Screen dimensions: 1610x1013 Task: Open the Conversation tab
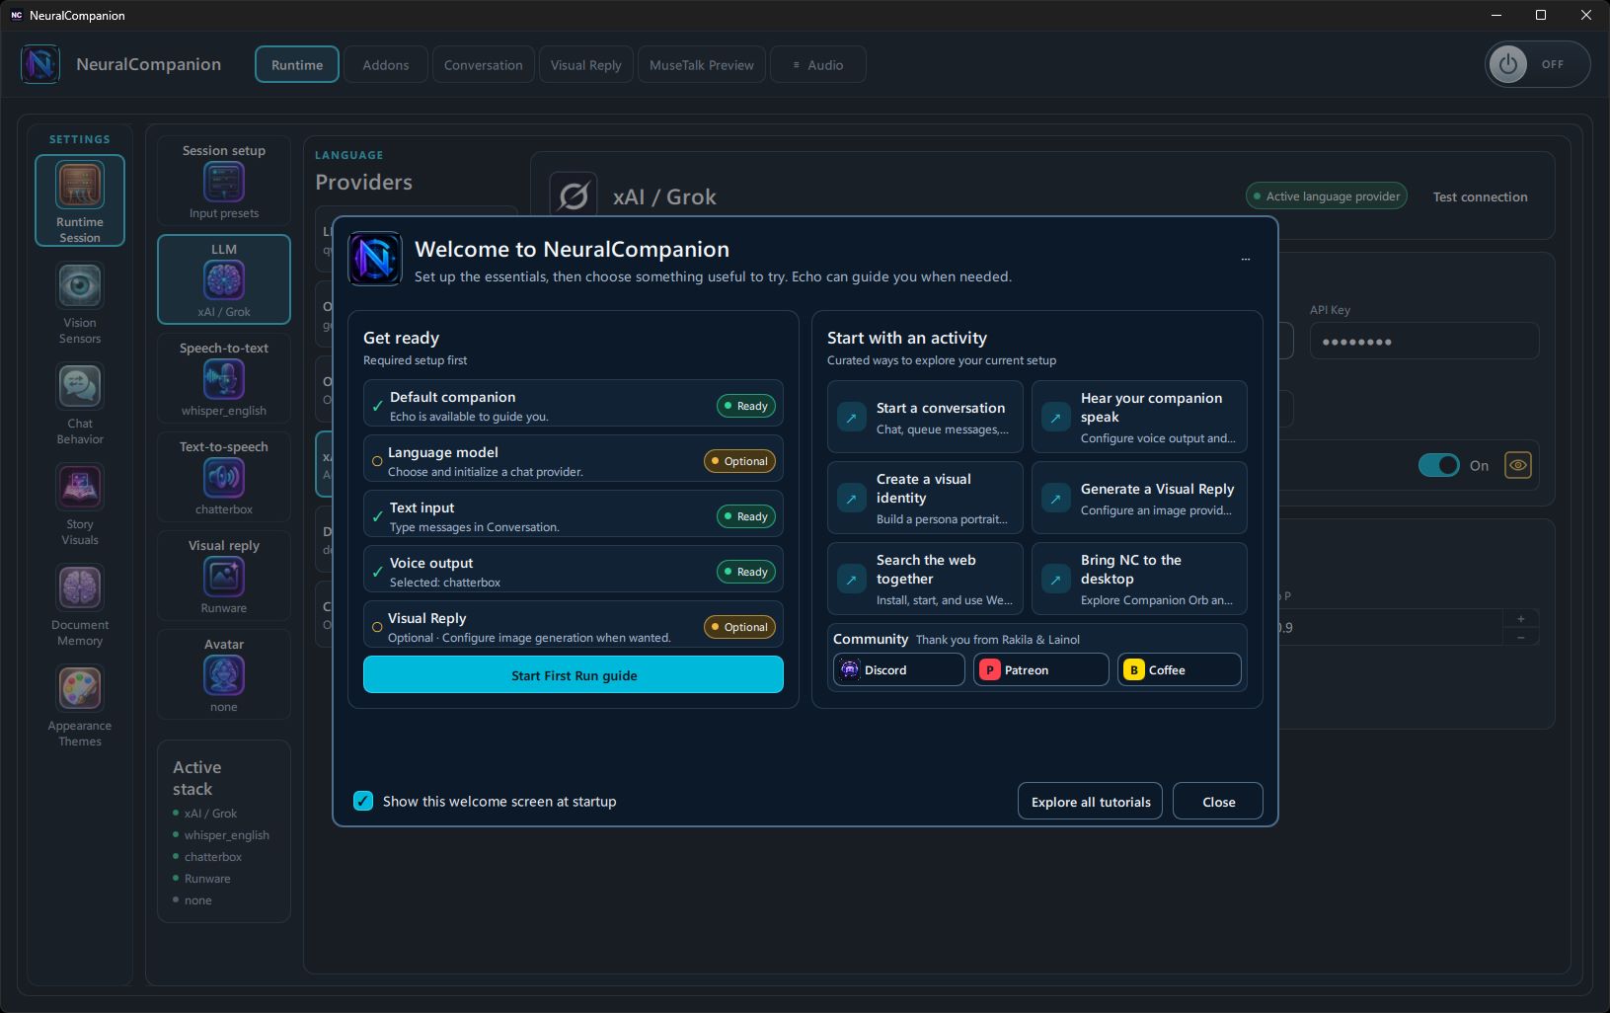pyautogui.click(x=484, y=65)
